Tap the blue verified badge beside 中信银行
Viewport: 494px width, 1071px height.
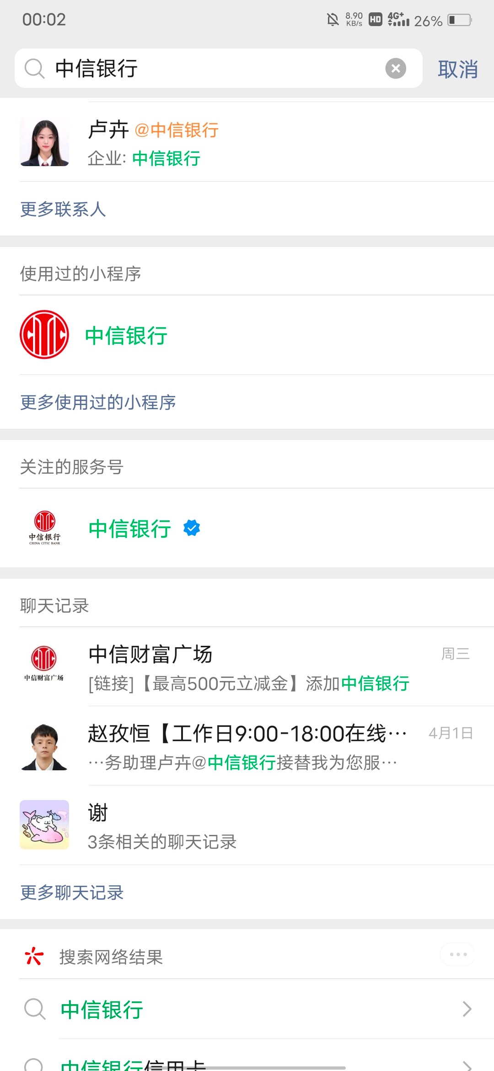[x=192, y=528]
